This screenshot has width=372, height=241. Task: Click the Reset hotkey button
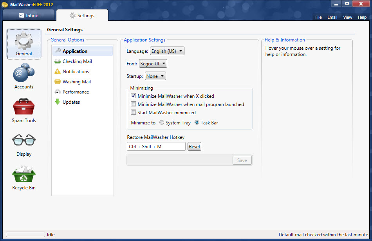click(x=194, y=146)
